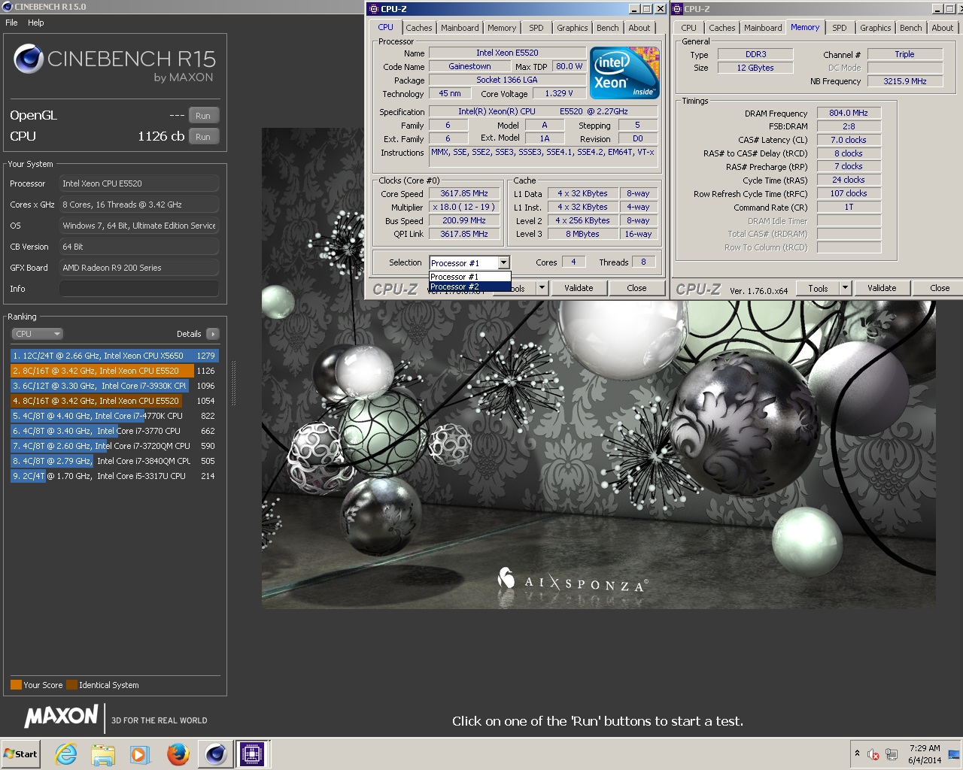The image size is (963, 770).
Task: Click the Core Speed value 3617.85 MHz
Action: [x=464, y=193]
